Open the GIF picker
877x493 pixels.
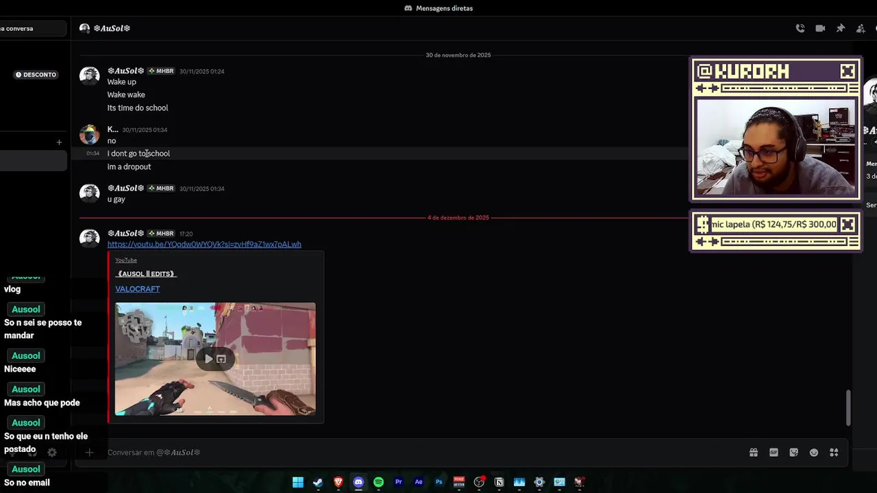(774, 453)
